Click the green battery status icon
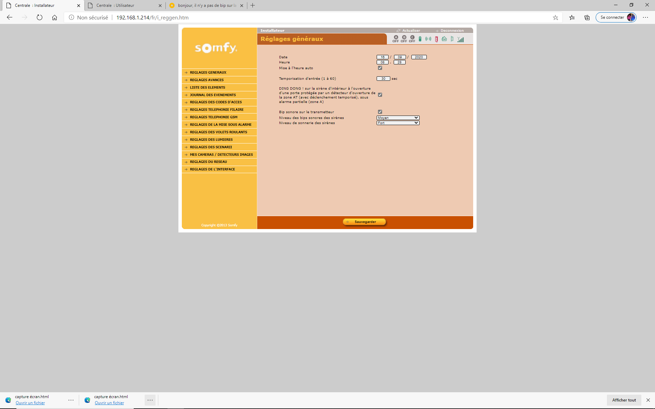This screenshot has height=409, width=655. coord(420,39)
